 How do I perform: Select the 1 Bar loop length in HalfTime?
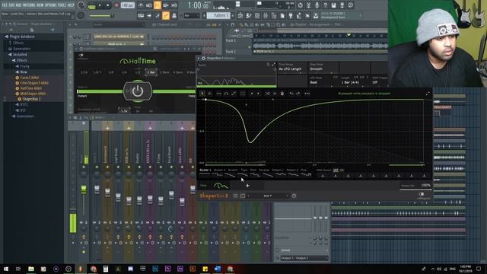coord(151,72)
